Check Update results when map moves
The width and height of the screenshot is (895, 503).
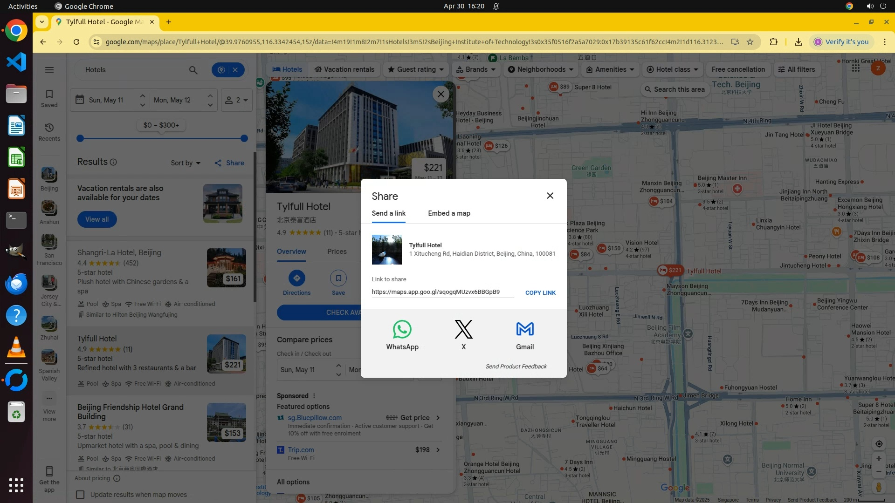click(80, 495)
